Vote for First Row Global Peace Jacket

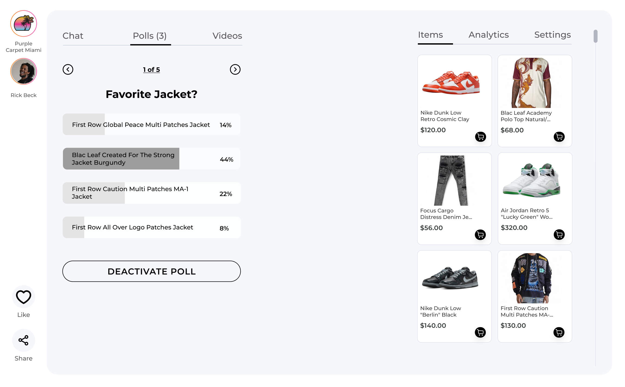151,124
